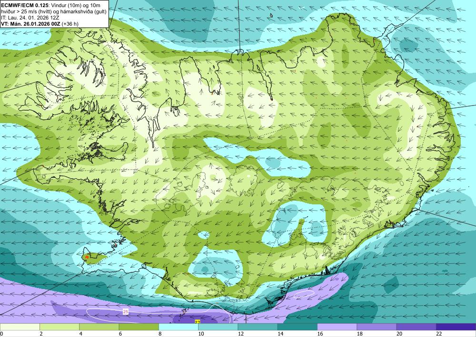The image size is (476, 337).
Task: Click the 16–18 m/s lavender legend swatch
Action: tap(337, 327)
